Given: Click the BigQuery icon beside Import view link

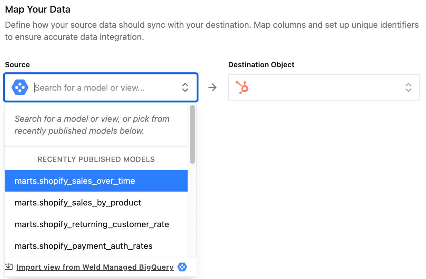Looking at the screenshot, I should click(182, 267).
